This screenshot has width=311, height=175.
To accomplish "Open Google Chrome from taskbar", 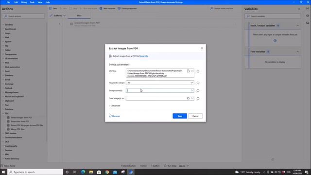I will click(x=107, y=172).
